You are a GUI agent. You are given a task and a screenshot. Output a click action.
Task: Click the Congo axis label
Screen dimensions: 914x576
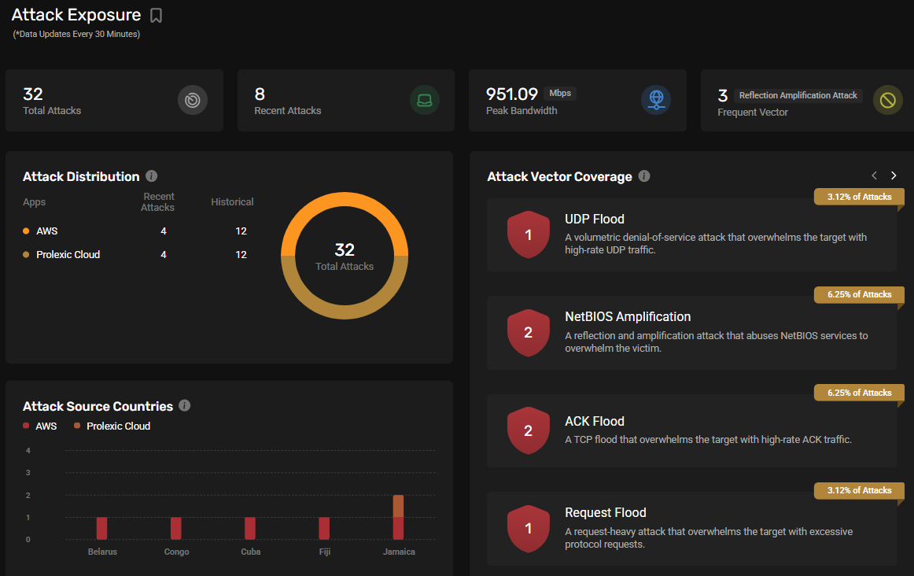(177, 552)
